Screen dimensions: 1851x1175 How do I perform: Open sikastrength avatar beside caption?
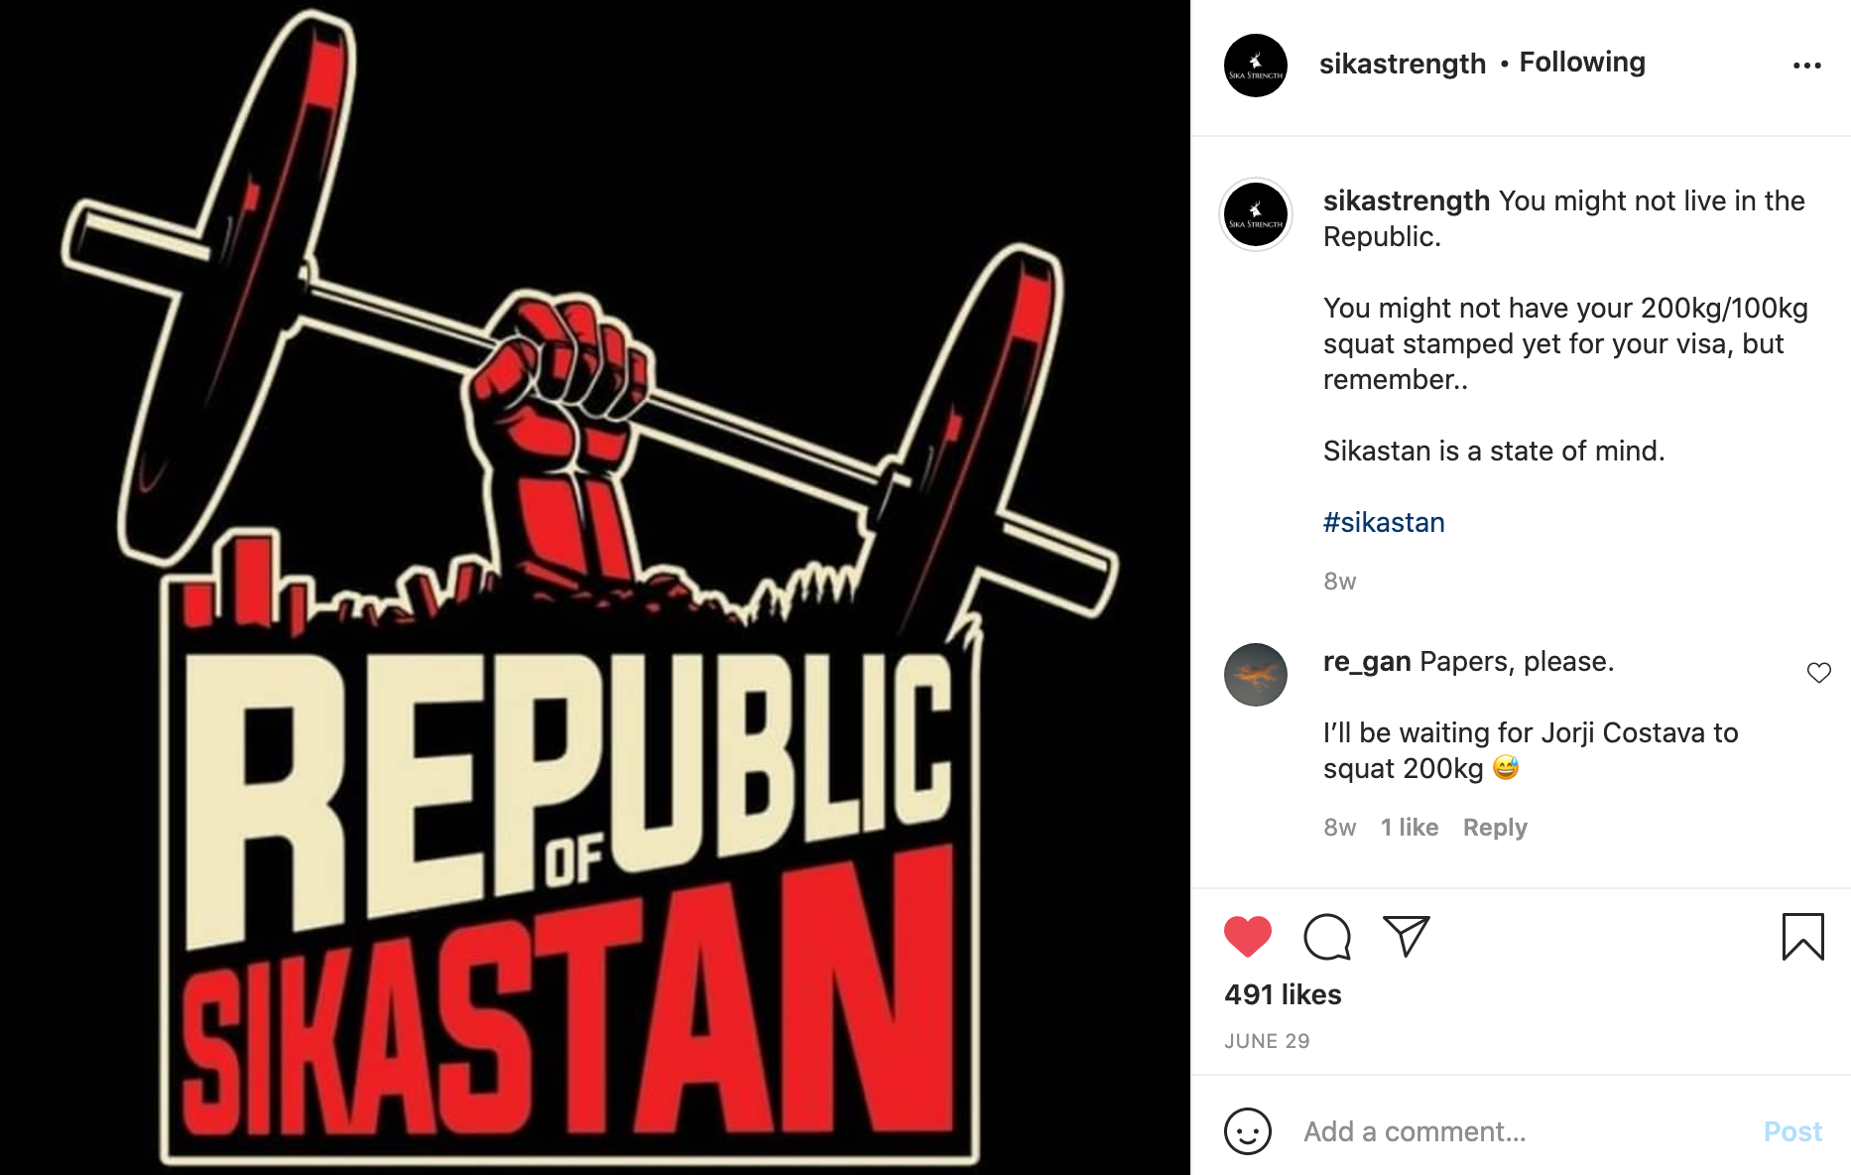tap(1256, 214)
